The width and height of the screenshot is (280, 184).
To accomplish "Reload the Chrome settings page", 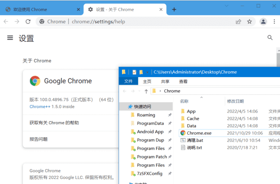I will pos(28,22).
